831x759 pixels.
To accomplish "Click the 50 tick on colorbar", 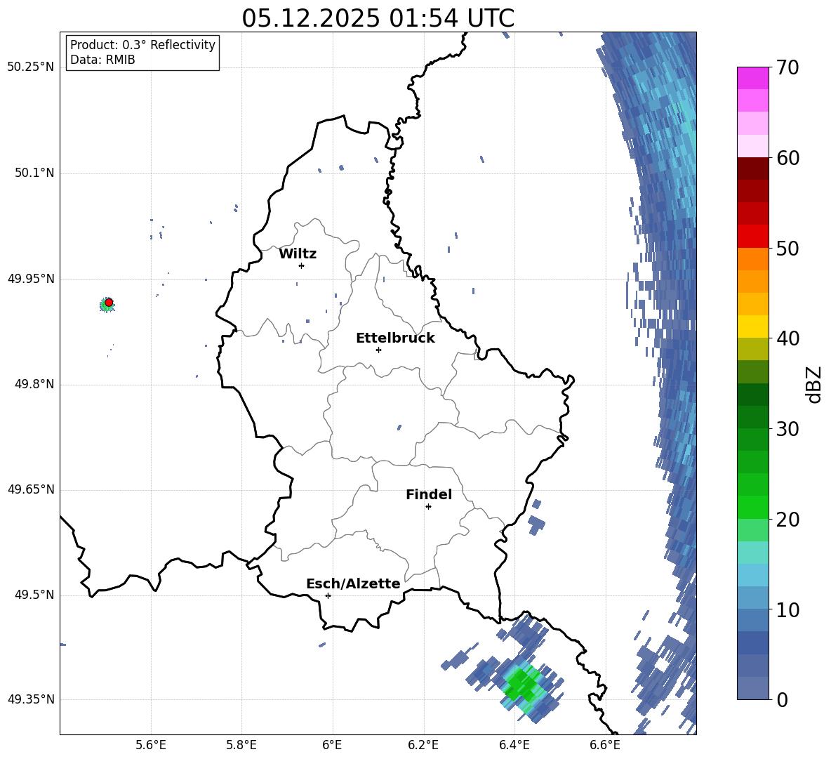I will [x=787, y=248].
